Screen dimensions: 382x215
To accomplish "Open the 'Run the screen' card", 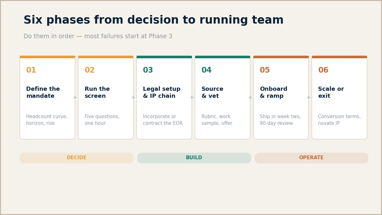I will [106, 97].
